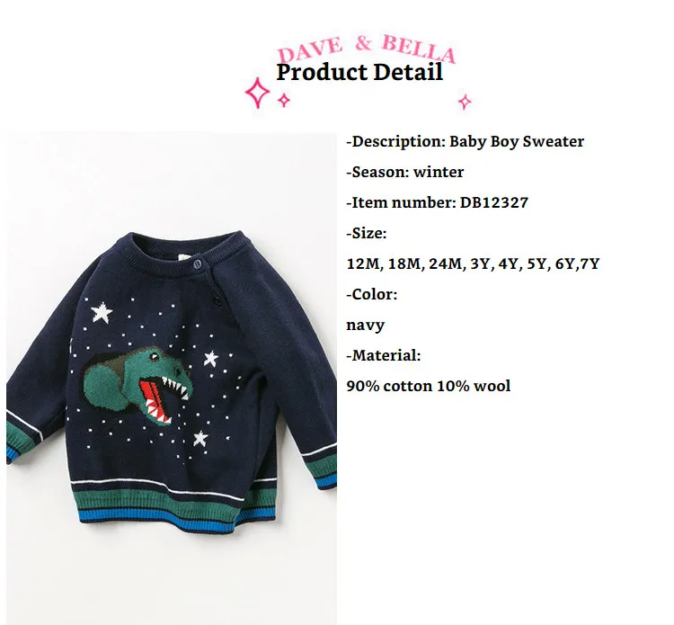Click the Season: winter text
The image size is (674, 625).
(405, 172)
